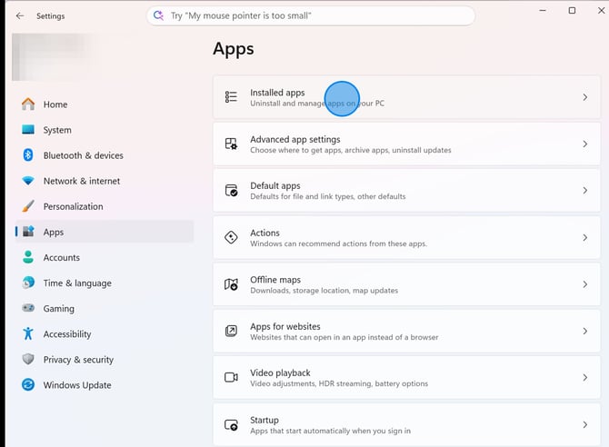609x447 pixels.
Task: Open Windows Update page
Action: click(105, 385)
